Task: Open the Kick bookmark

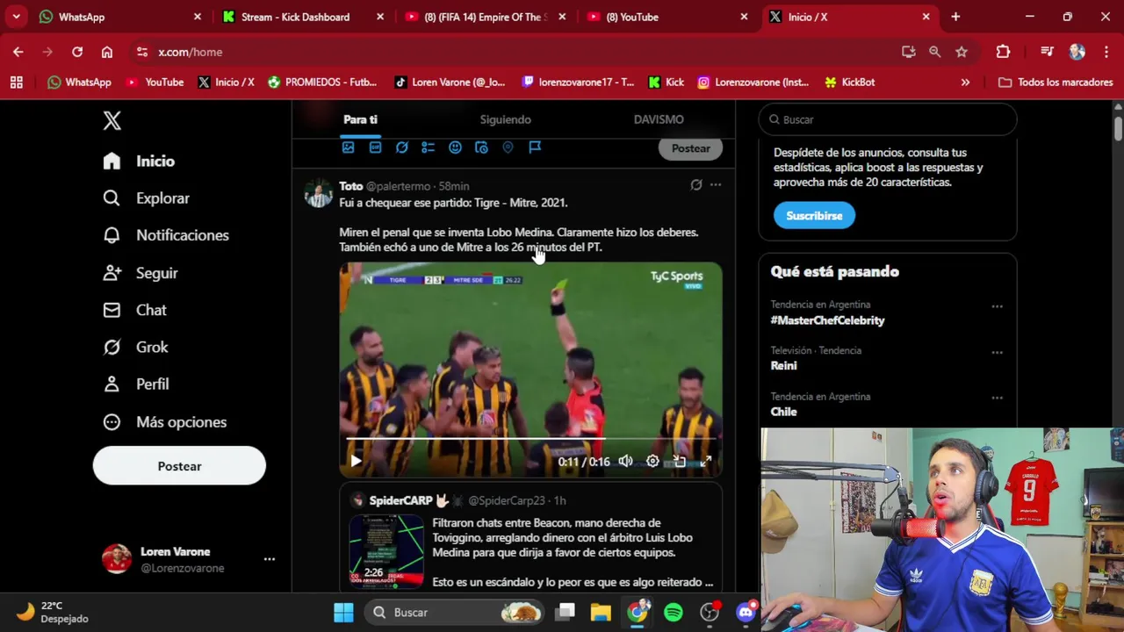Action: click(666, 83)
